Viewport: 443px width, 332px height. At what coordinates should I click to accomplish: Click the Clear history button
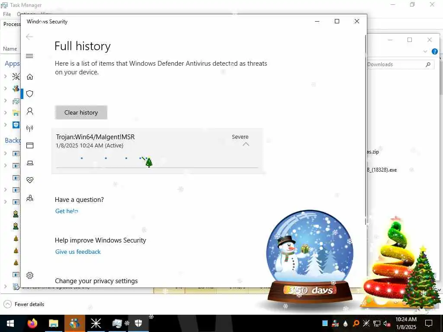pos(81,112)
